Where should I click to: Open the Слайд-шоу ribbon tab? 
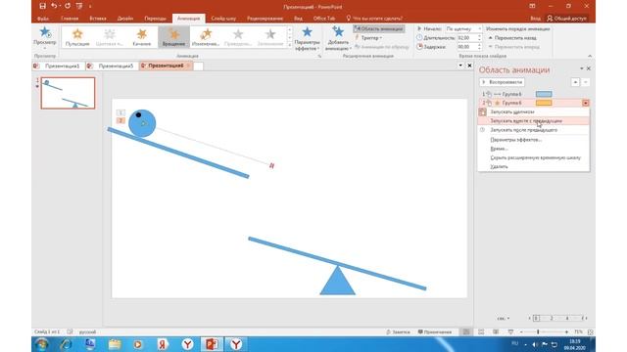223,19
